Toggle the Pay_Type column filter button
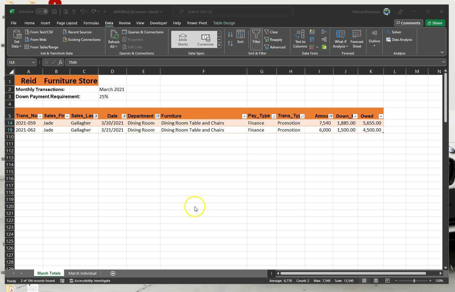The width and height of the screenshot is (455, 292). click(x=274, y=116)
